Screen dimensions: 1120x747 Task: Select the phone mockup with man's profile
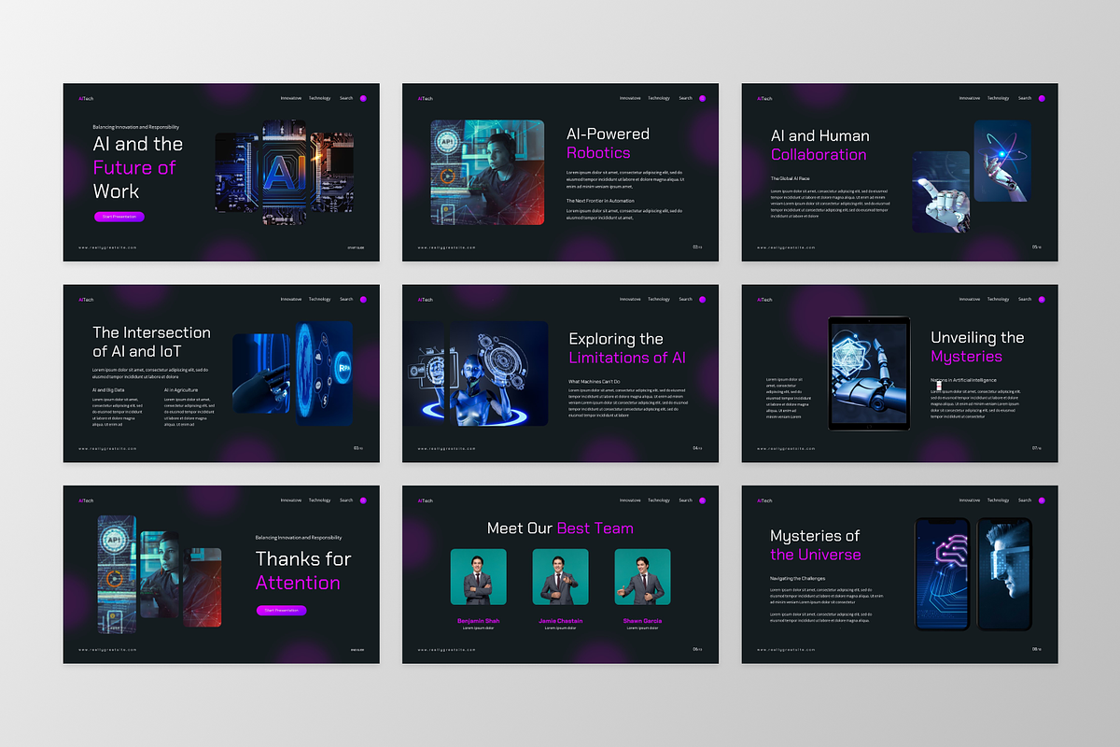point(1004,574)
